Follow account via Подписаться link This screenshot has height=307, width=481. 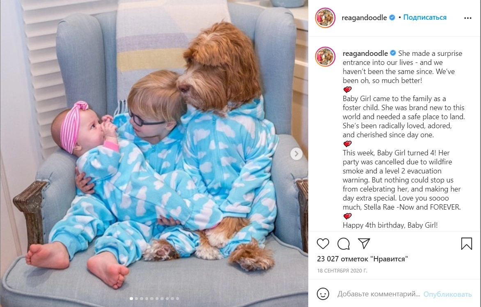click(424, 18)
